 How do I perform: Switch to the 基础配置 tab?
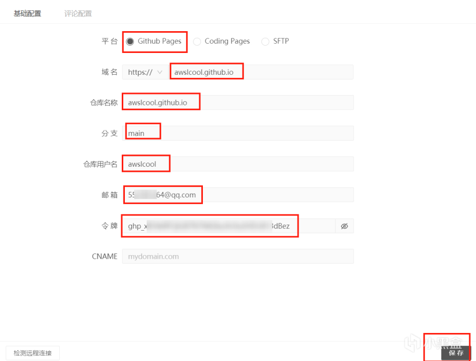(x=27, y=14)
